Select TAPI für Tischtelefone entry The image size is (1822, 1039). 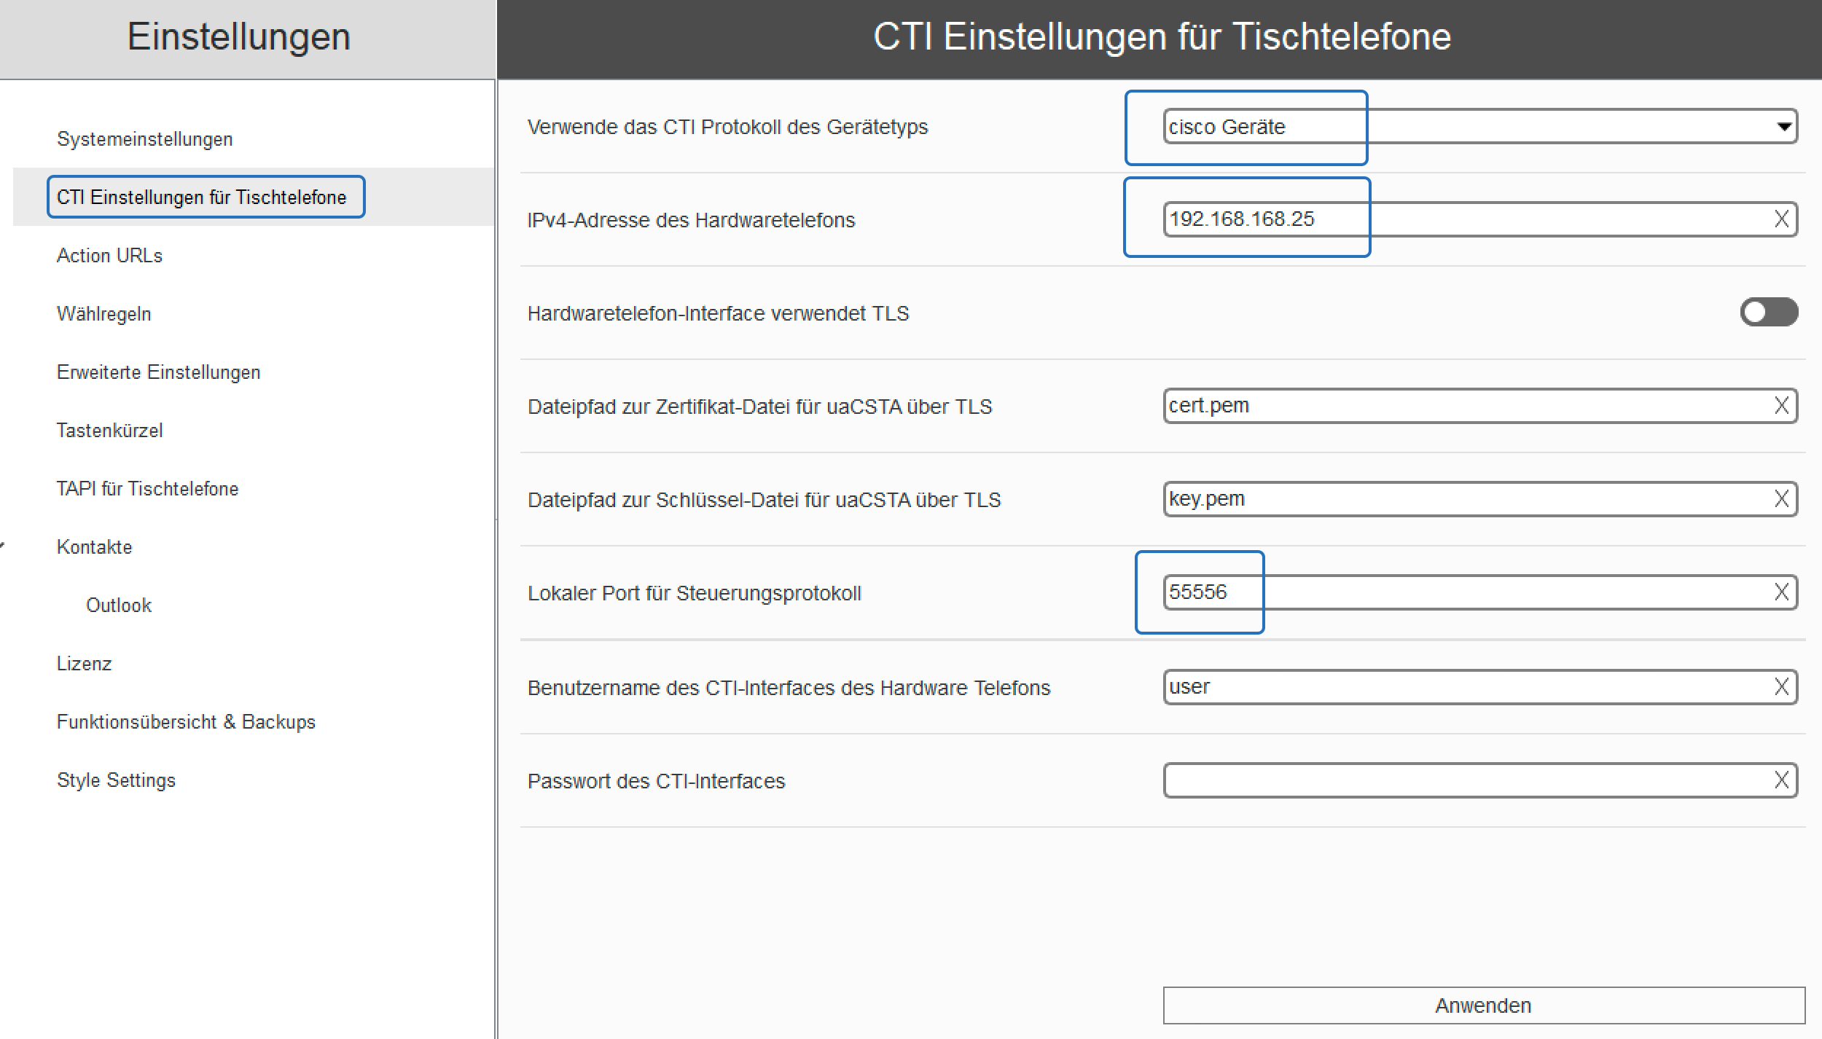point(147,489)
